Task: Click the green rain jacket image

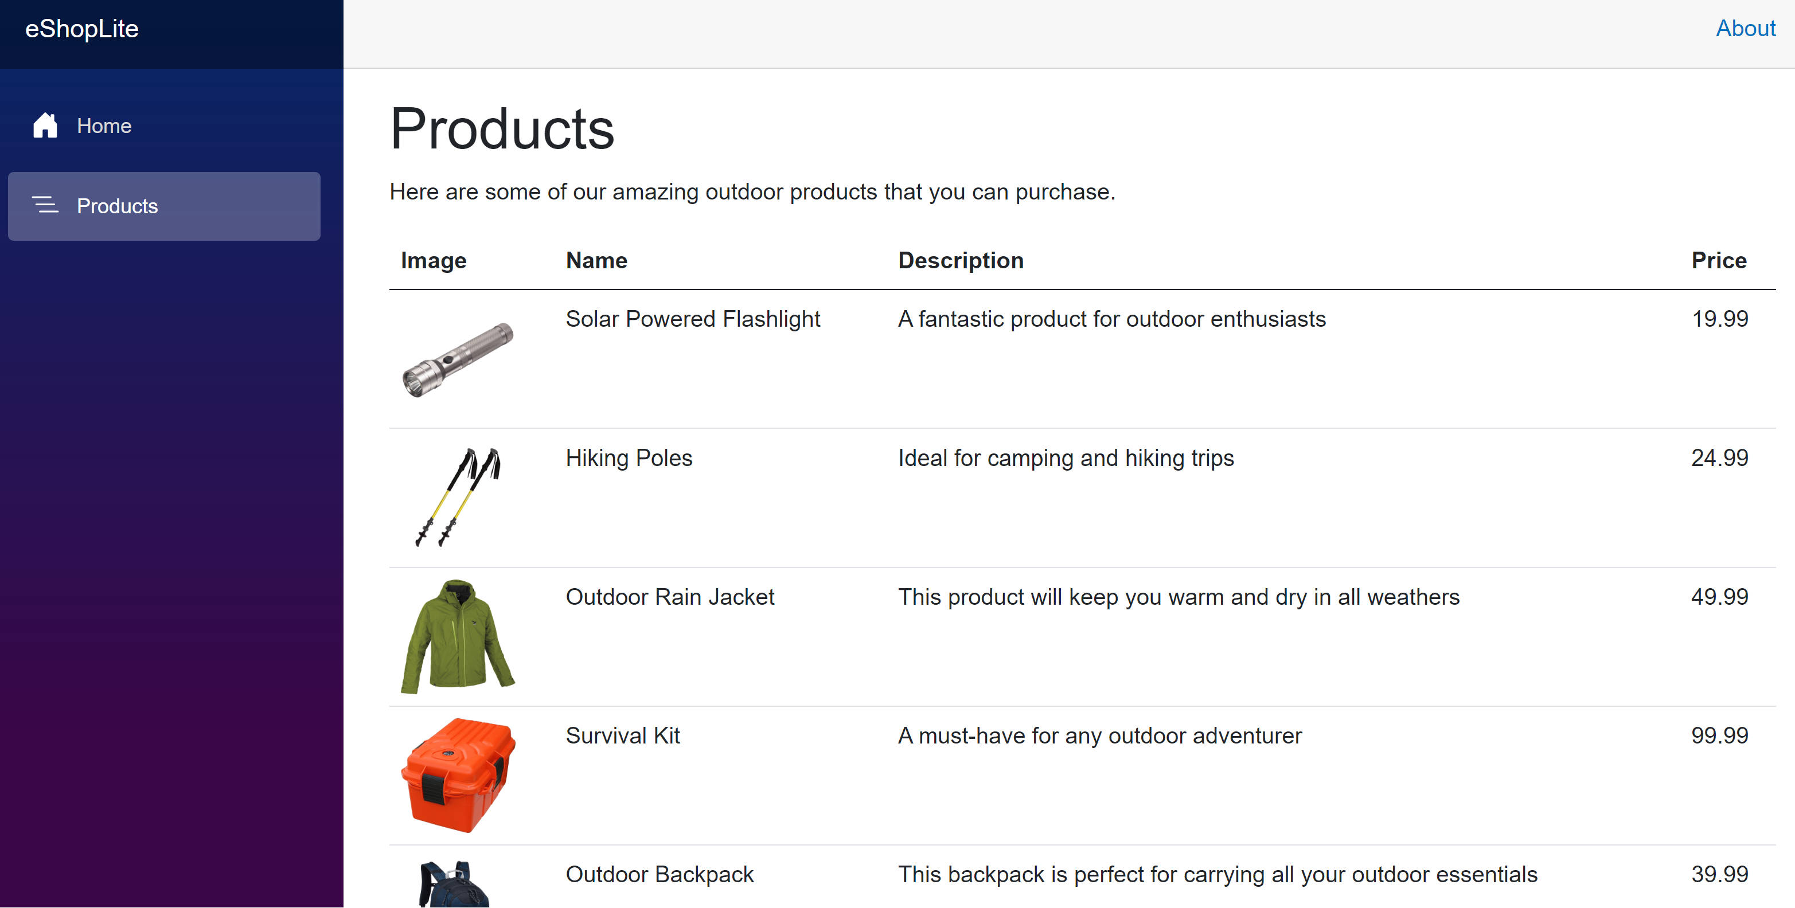Action: (x=458, y=636)
